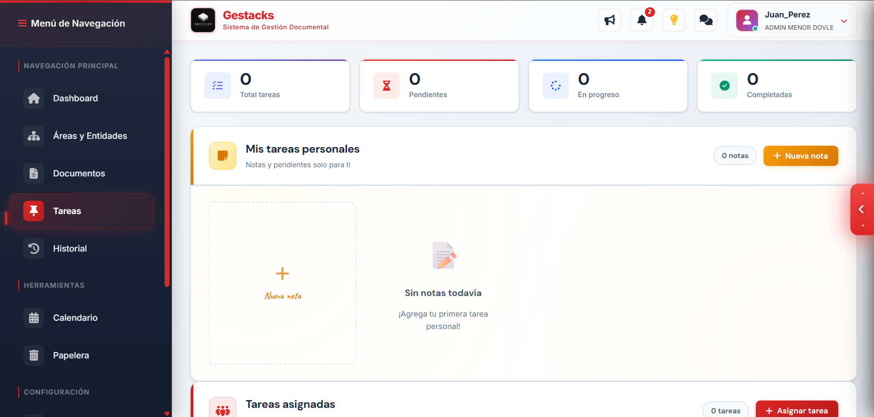Image resolution: width=874 pixels, height=417 pixels.
Task: Click the Sin notas todavía document icon
Action: click(x=444, y=255)
